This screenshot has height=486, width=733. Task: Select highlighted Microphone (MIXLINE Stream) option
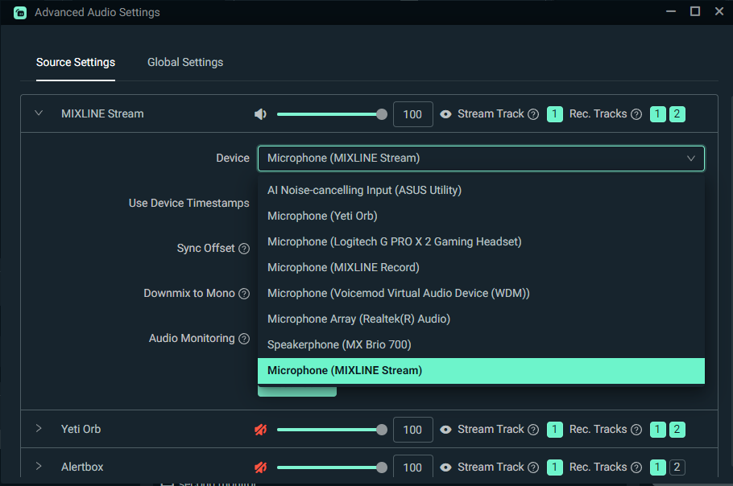(481, 371)
